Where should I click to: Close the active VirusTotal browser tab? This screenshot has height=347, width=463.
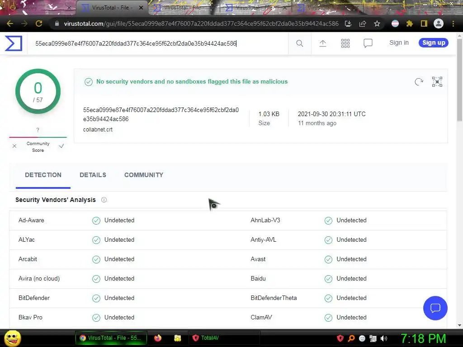click(141, 8)
